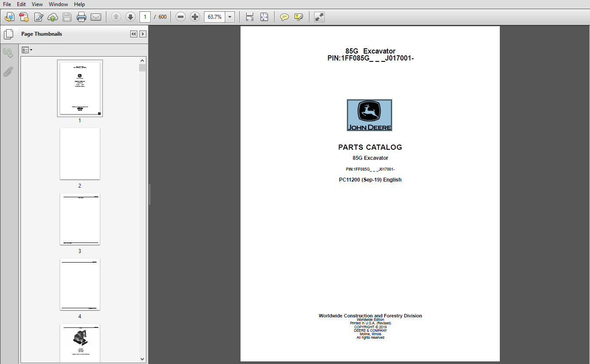Zoom in with plus button

(195, 17)
